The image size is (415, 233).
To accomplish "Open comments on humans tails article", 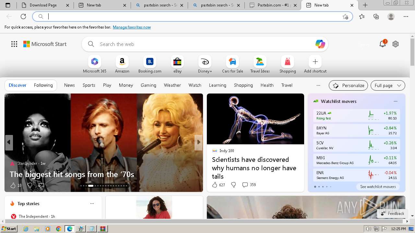I will click(x=249, y=185).
